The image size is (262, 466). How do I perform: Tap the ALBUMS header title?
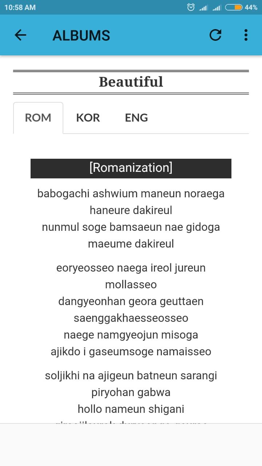pyautogui.click(x=81, y=35)
